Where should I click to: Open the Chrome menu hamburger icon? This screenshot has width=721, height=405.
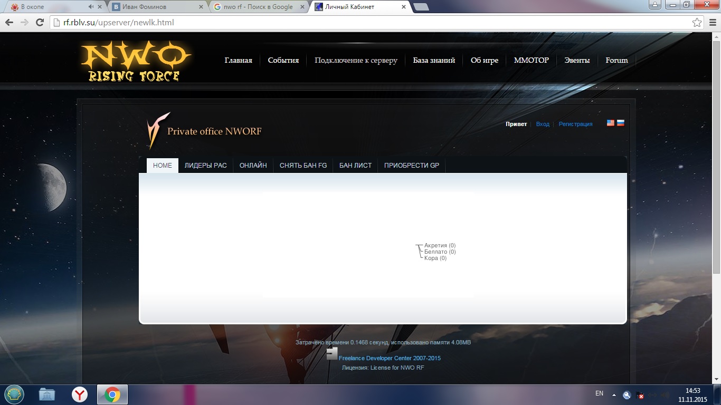[712, 23]
